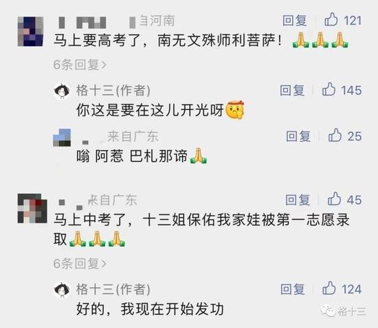This screenshot has width=378, height=328.
Task: Tap small pixelated avatar of mantra commenter
Action: click(x=62, y=138)
